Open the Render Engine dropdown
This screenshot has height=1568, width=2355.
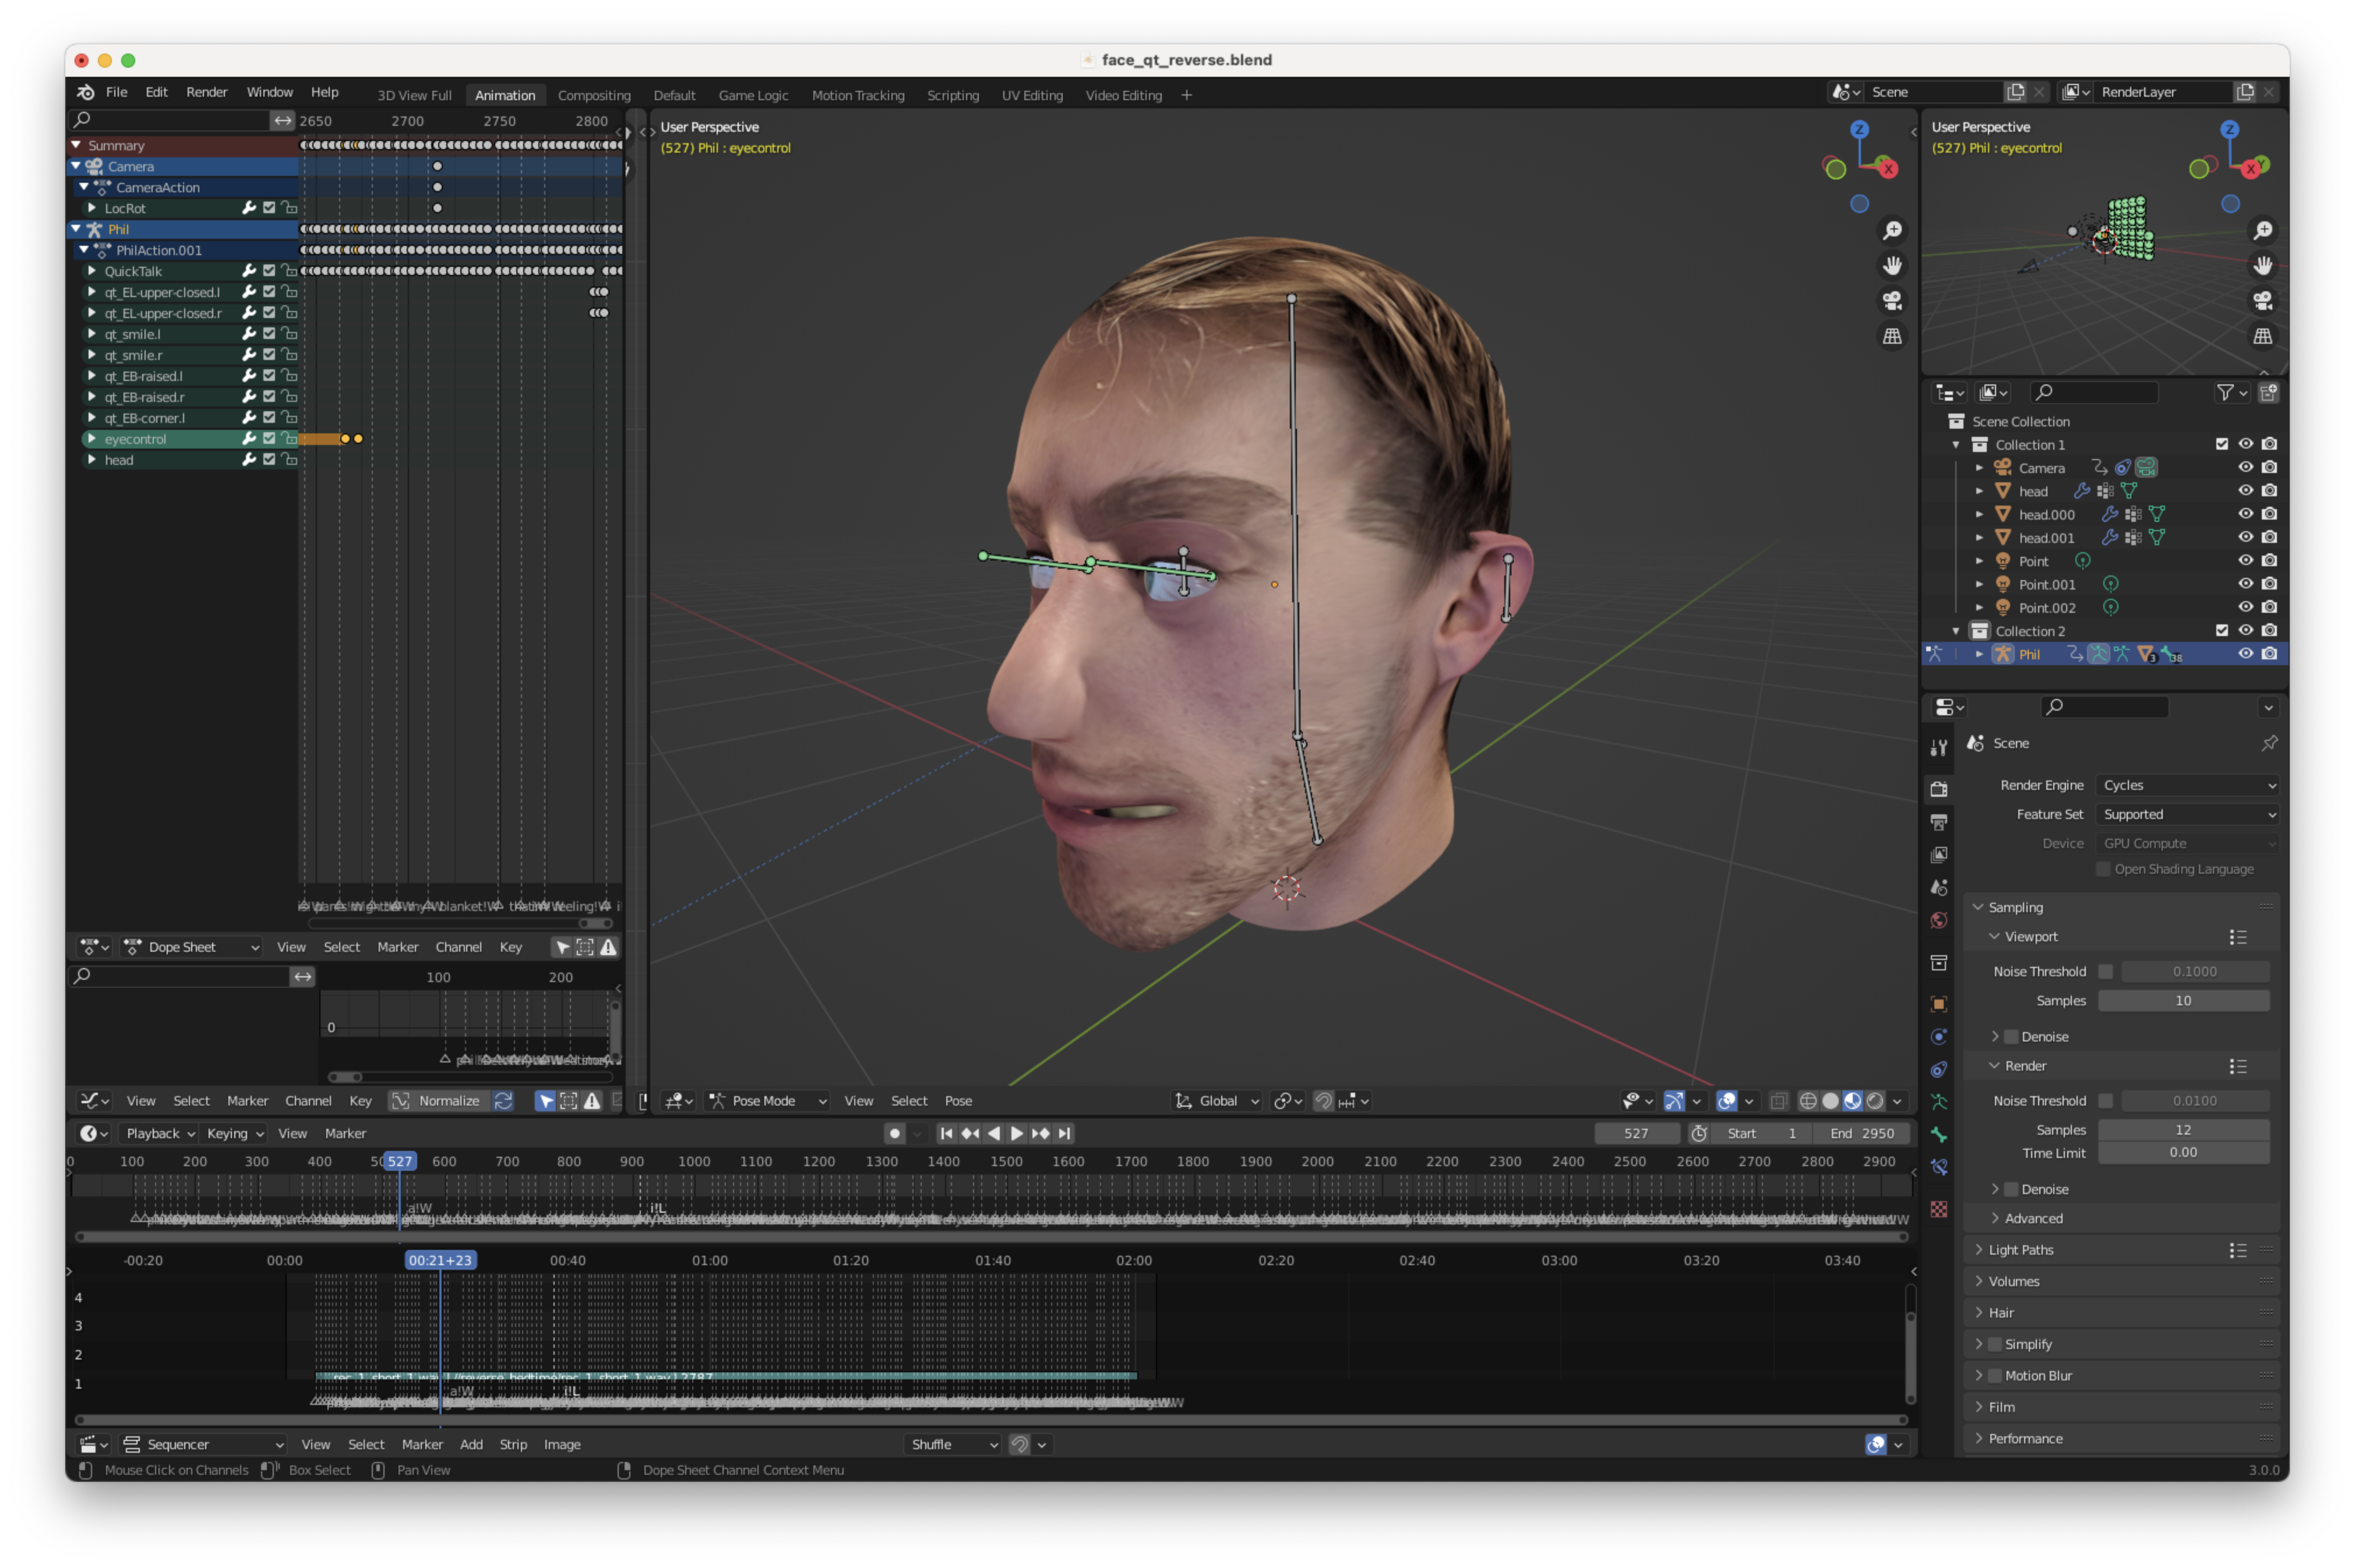point(2188,785)
